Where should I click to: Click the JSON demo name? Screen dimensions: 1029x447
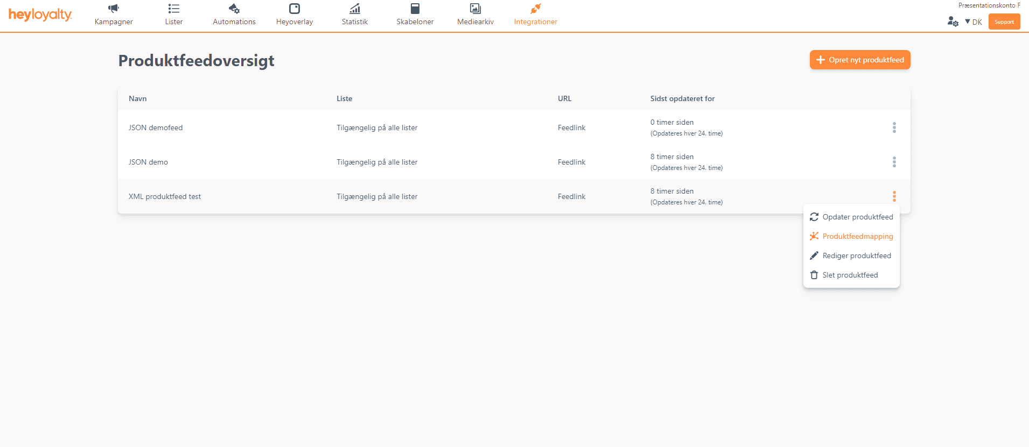[148, 162]
